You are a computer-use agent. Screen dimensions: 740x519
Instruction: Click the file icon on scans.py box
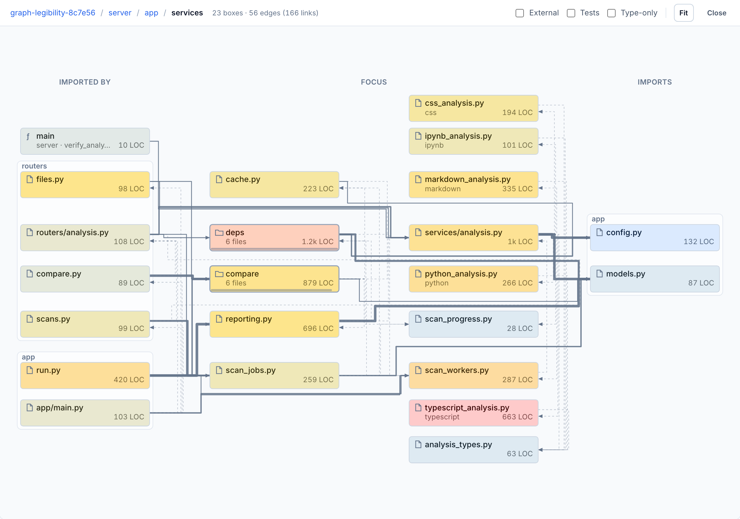point(29,319)
